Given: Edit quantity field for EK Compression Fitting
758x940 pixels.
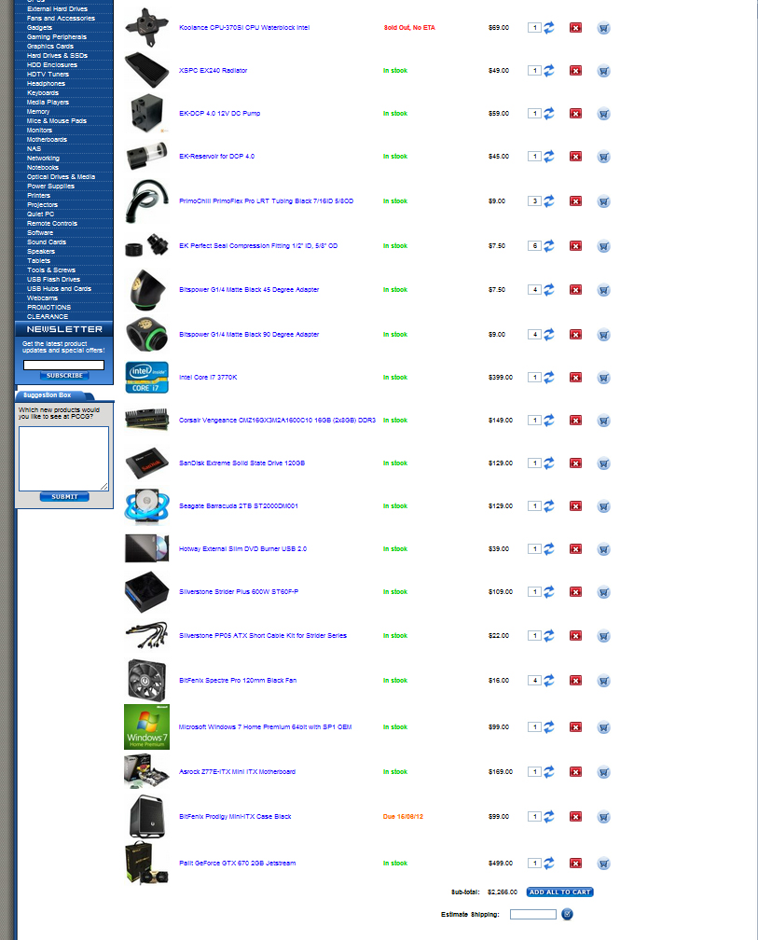Looking at the screenshot, I should [x=534, y=246].
